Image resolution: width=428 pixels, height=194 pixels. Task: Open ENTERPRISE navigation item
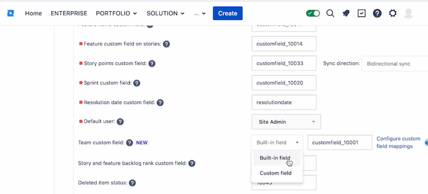click(69, 13)
